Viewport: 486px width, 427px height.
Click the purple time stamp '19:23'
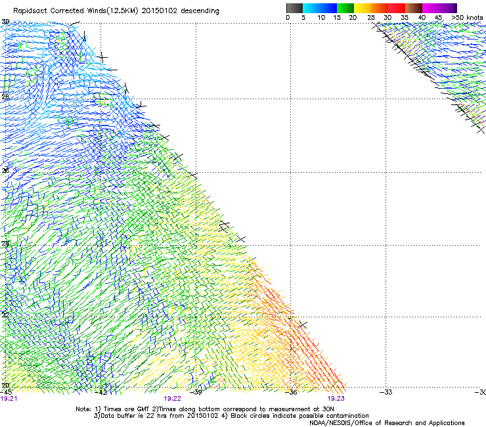click(336, 399)
